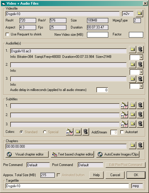Click the AutoCreate Images/Clips button
This screenshot has width=149, height=193.
[x=118, y=154]
